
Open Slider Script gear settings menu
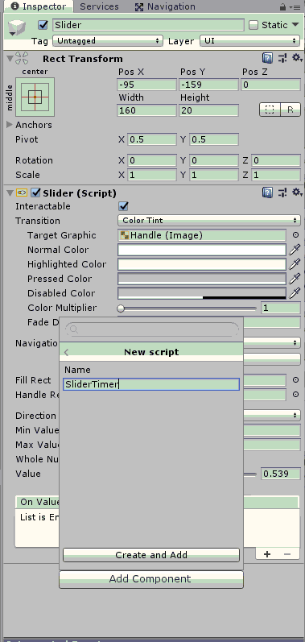[297, 193]
